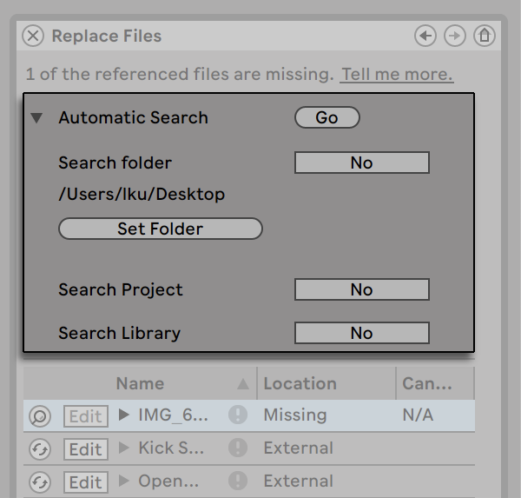Toggle the Search Library option

361,333
